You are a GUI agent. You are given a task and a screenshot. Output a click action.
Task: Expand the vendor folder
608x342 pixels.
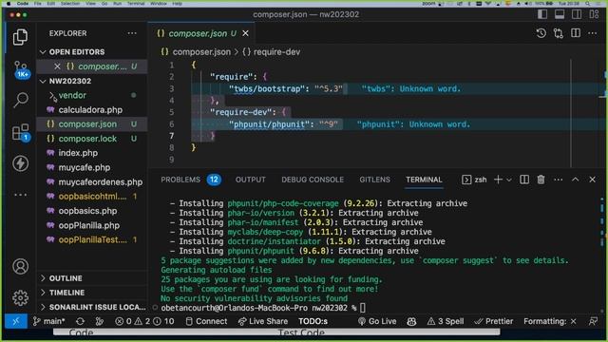(x=72, y=95)
